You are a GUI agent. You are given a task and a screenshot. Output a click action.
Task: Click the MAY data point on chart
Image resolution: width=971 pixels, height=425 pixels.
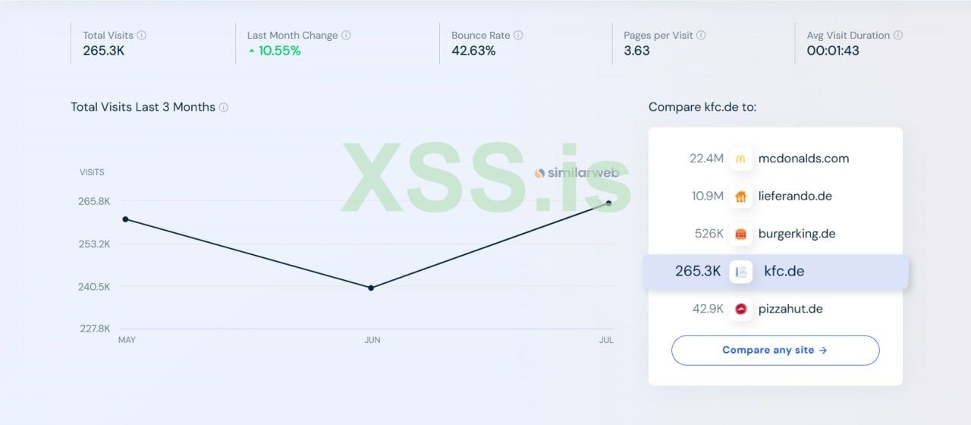tap(125, 219)
